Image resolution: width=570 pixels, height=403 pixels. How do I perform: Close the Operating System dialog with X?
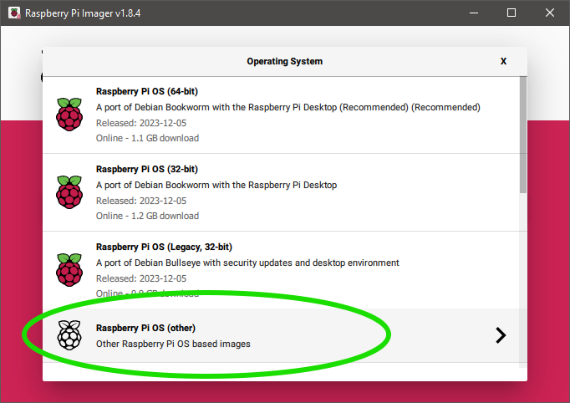[x=503, y=61]
